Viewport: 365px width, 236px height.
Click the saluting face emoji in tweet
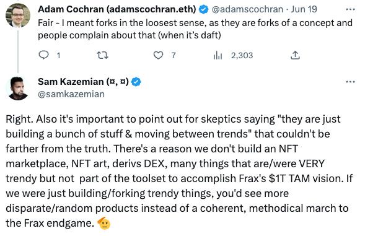tap(103, 223)
